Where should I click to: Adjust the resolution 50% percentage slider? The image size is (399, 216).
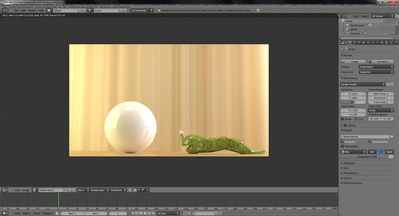click(353, 102)
